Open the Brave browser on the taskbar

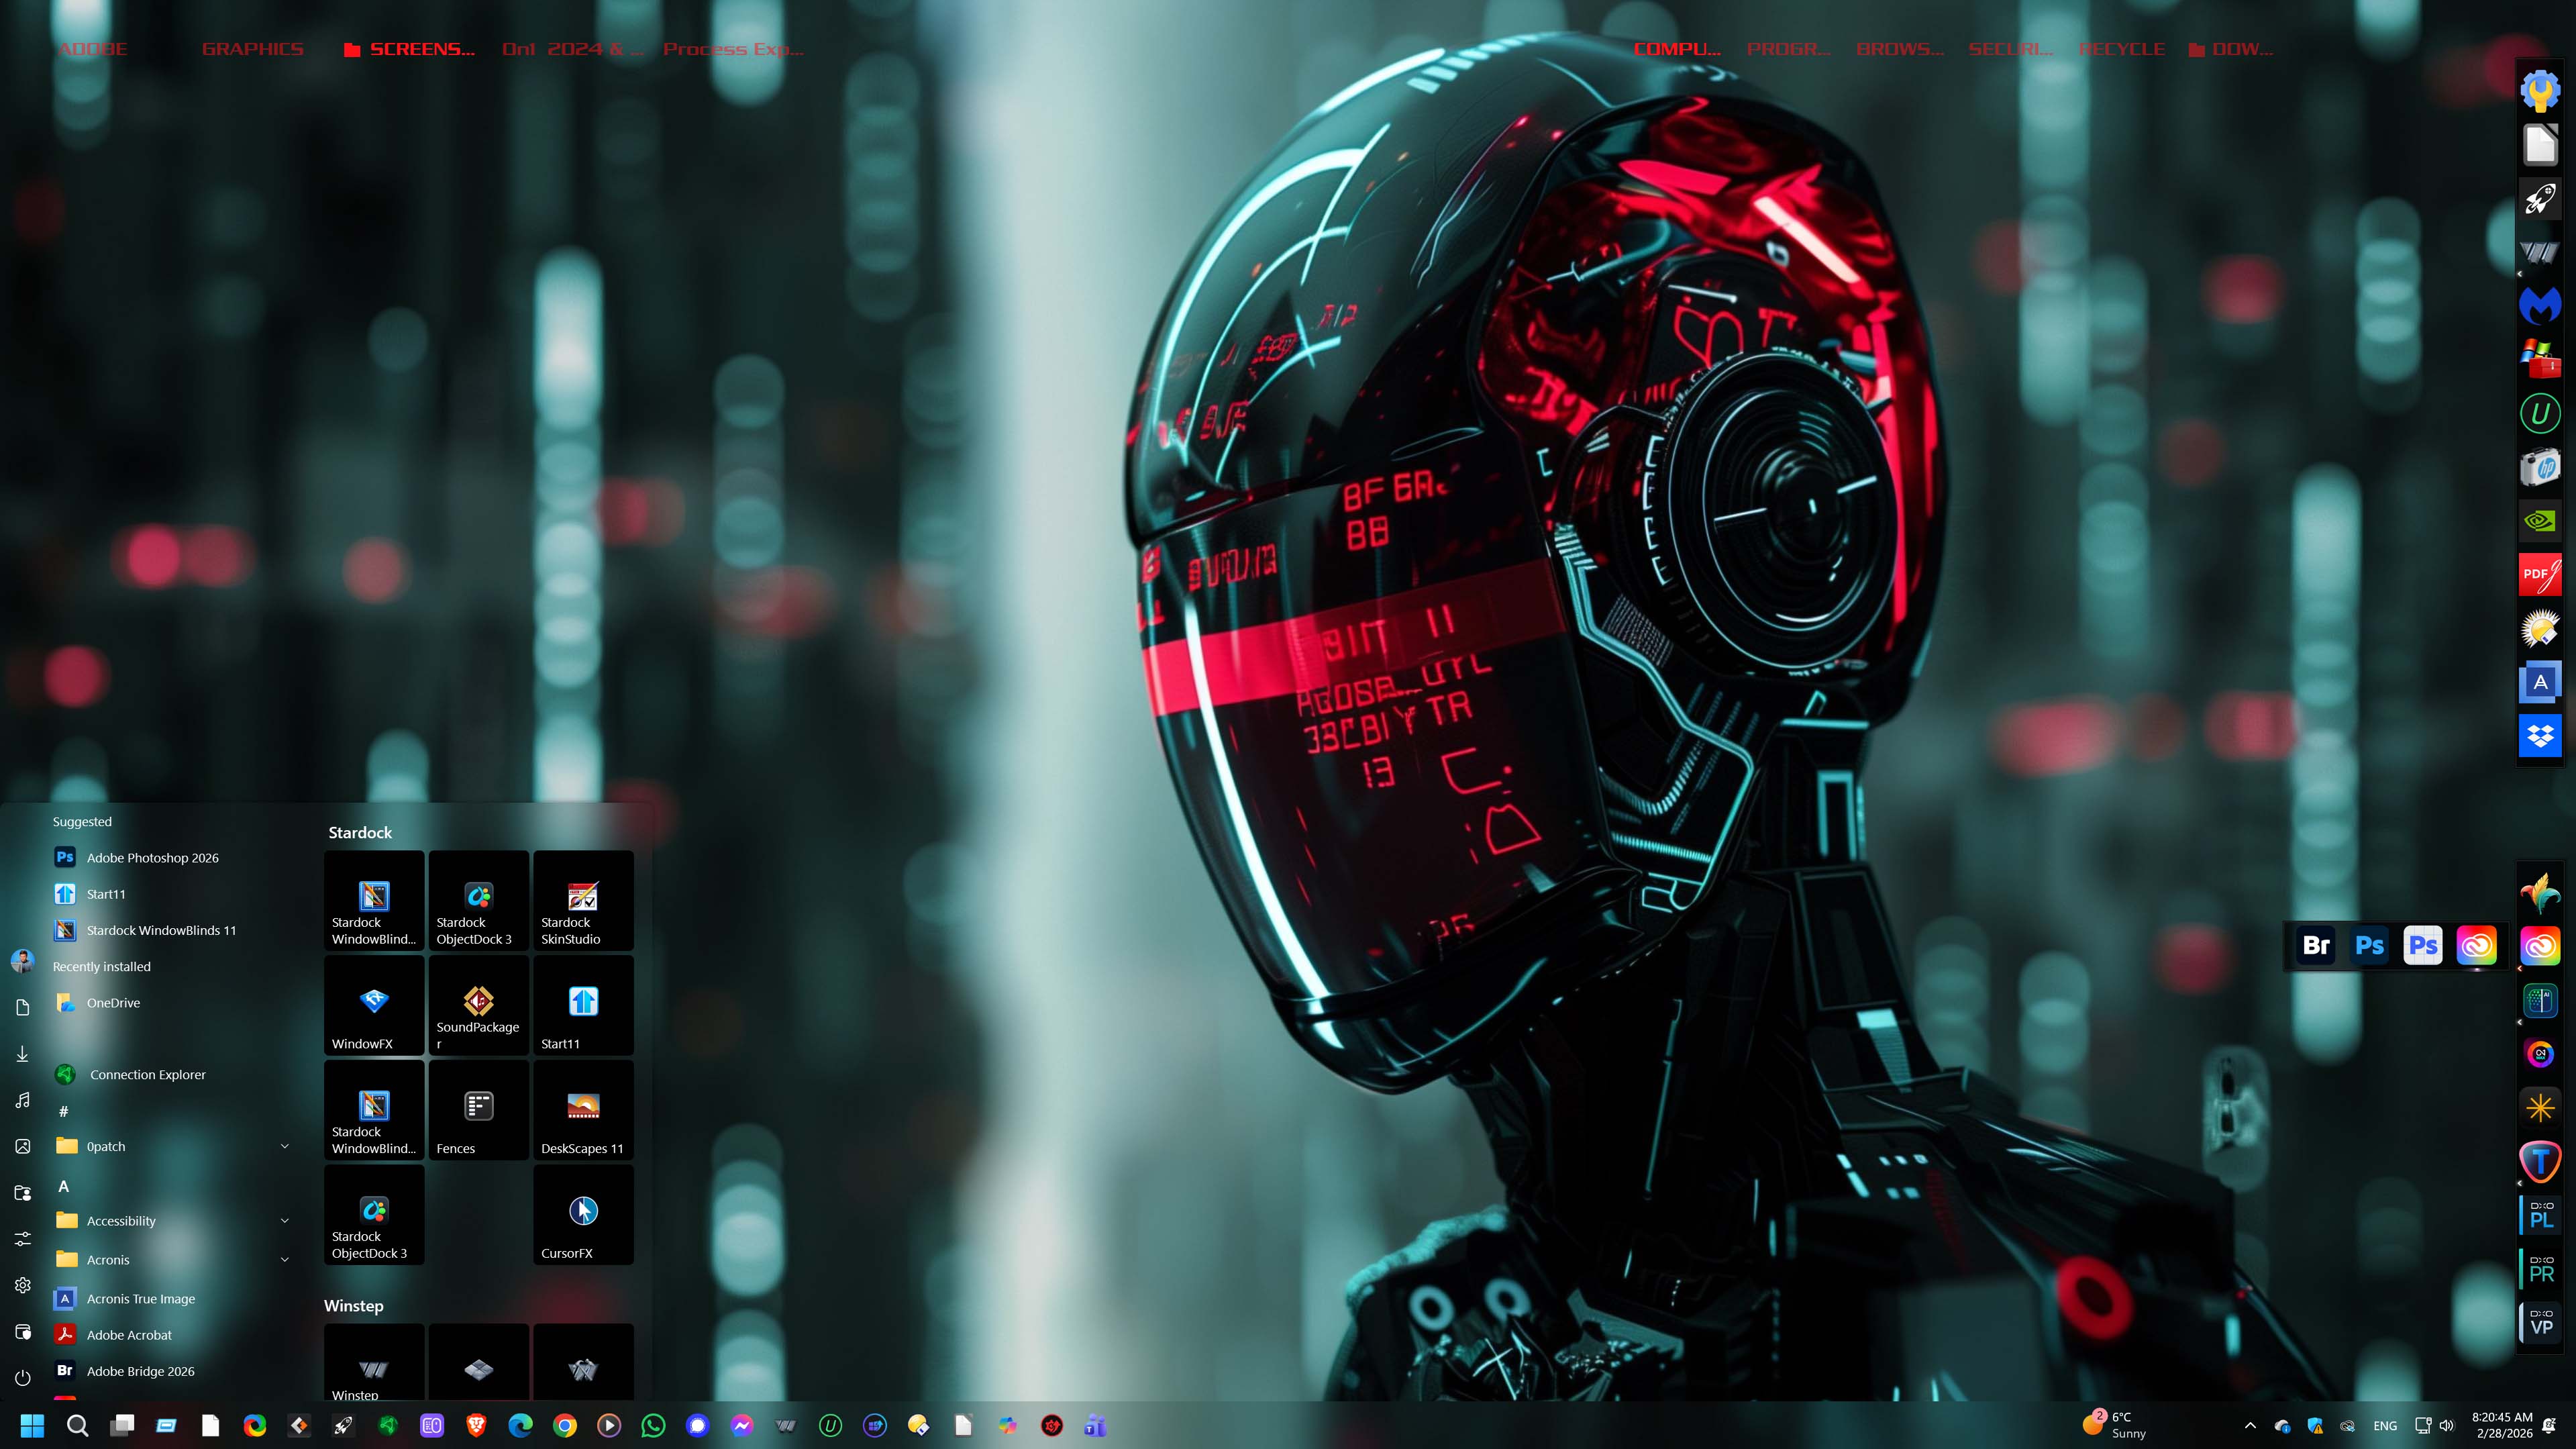[476, 1426]
